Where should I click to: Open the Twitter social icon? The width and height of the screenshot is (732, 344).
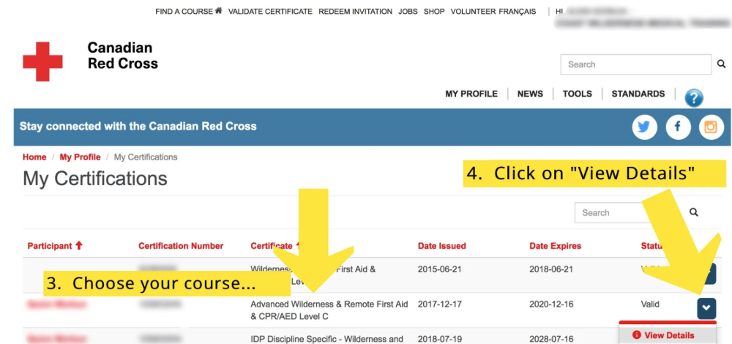pos(644,127)
